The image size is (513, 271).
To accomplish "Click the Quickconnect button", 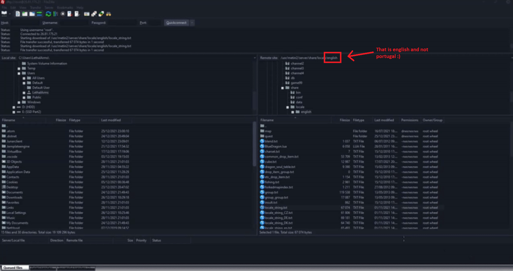I will point(176,23).
